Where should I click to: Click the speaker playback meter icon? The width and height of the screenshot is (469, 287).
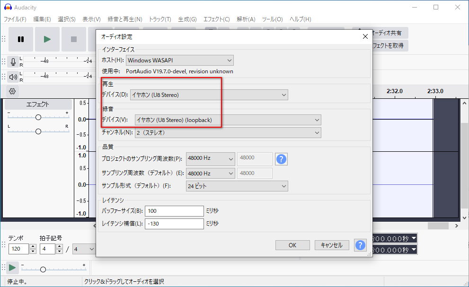[x=13, y=77]
